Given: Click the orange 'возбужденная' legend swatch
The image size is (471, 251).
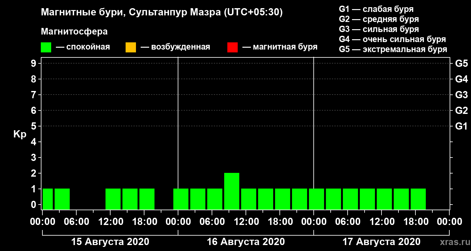Looking at the screenshot, I should [131, 47].
